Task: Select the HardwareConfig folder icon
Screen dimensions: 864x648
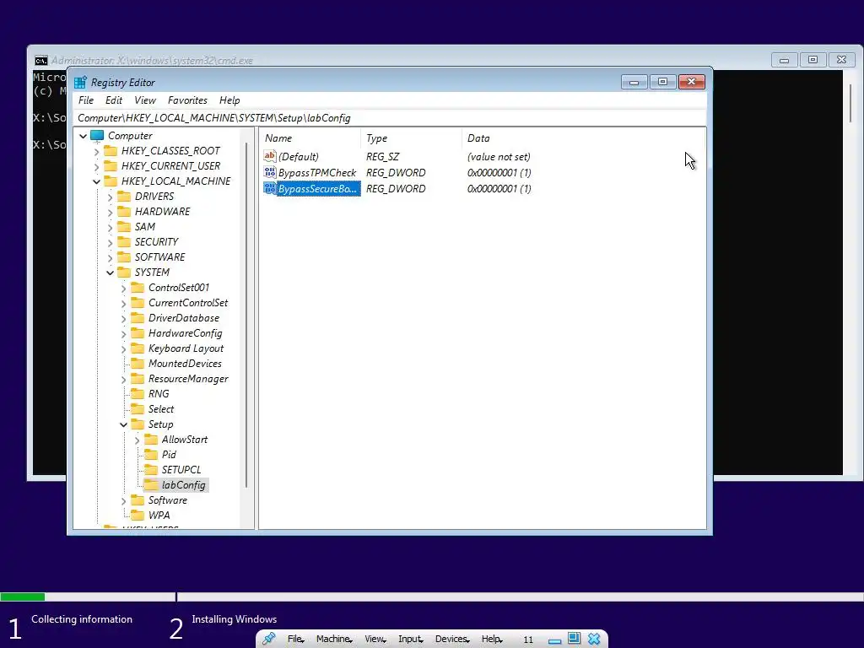Action: coord(138,332)
